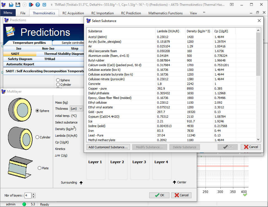Select the Cylinder radio button in Multilayer
This screenshot has height=207, width=268.
(37, 137)
